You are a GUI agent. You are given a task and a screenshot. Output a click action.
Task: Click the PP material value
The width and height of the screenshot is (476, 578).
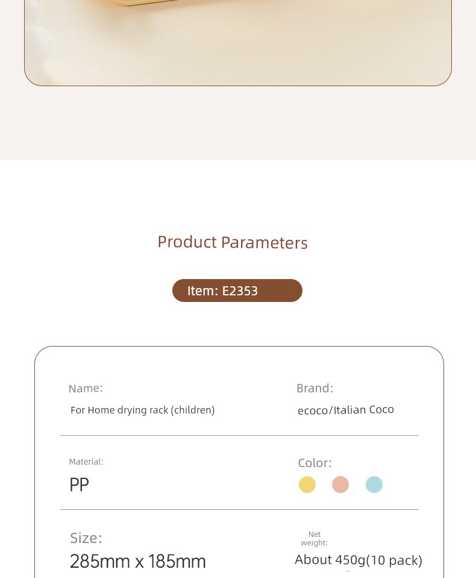(79, 485)
